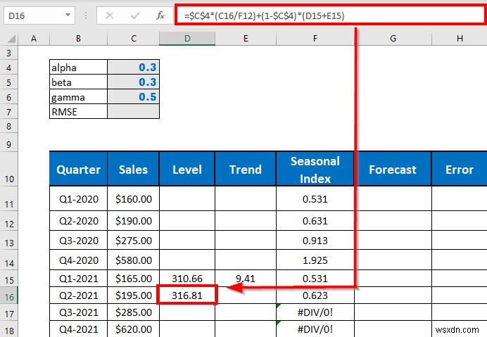Image resolution: width=487 pixels, height=337 pixels.
Task: Select the Q1-2020 cell
Action: point(78,199)
